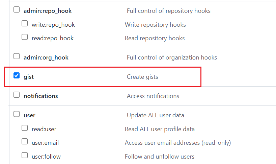Click the bold 'admin:repo_hook' label text
Viewport: 276px width, 164px height.
point(48,11)
